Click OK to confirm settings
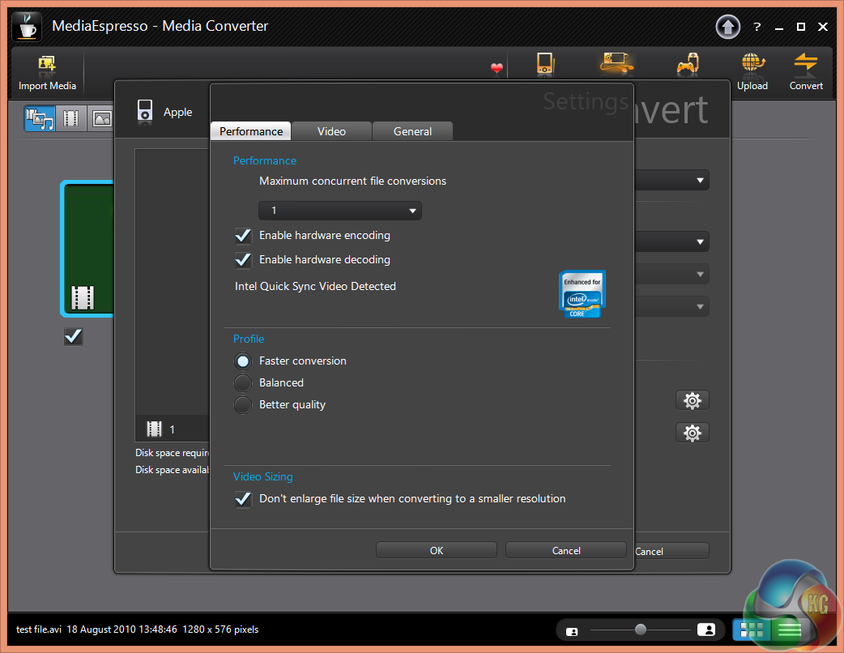This screenshot has height=653, width=844. point(437,550)
